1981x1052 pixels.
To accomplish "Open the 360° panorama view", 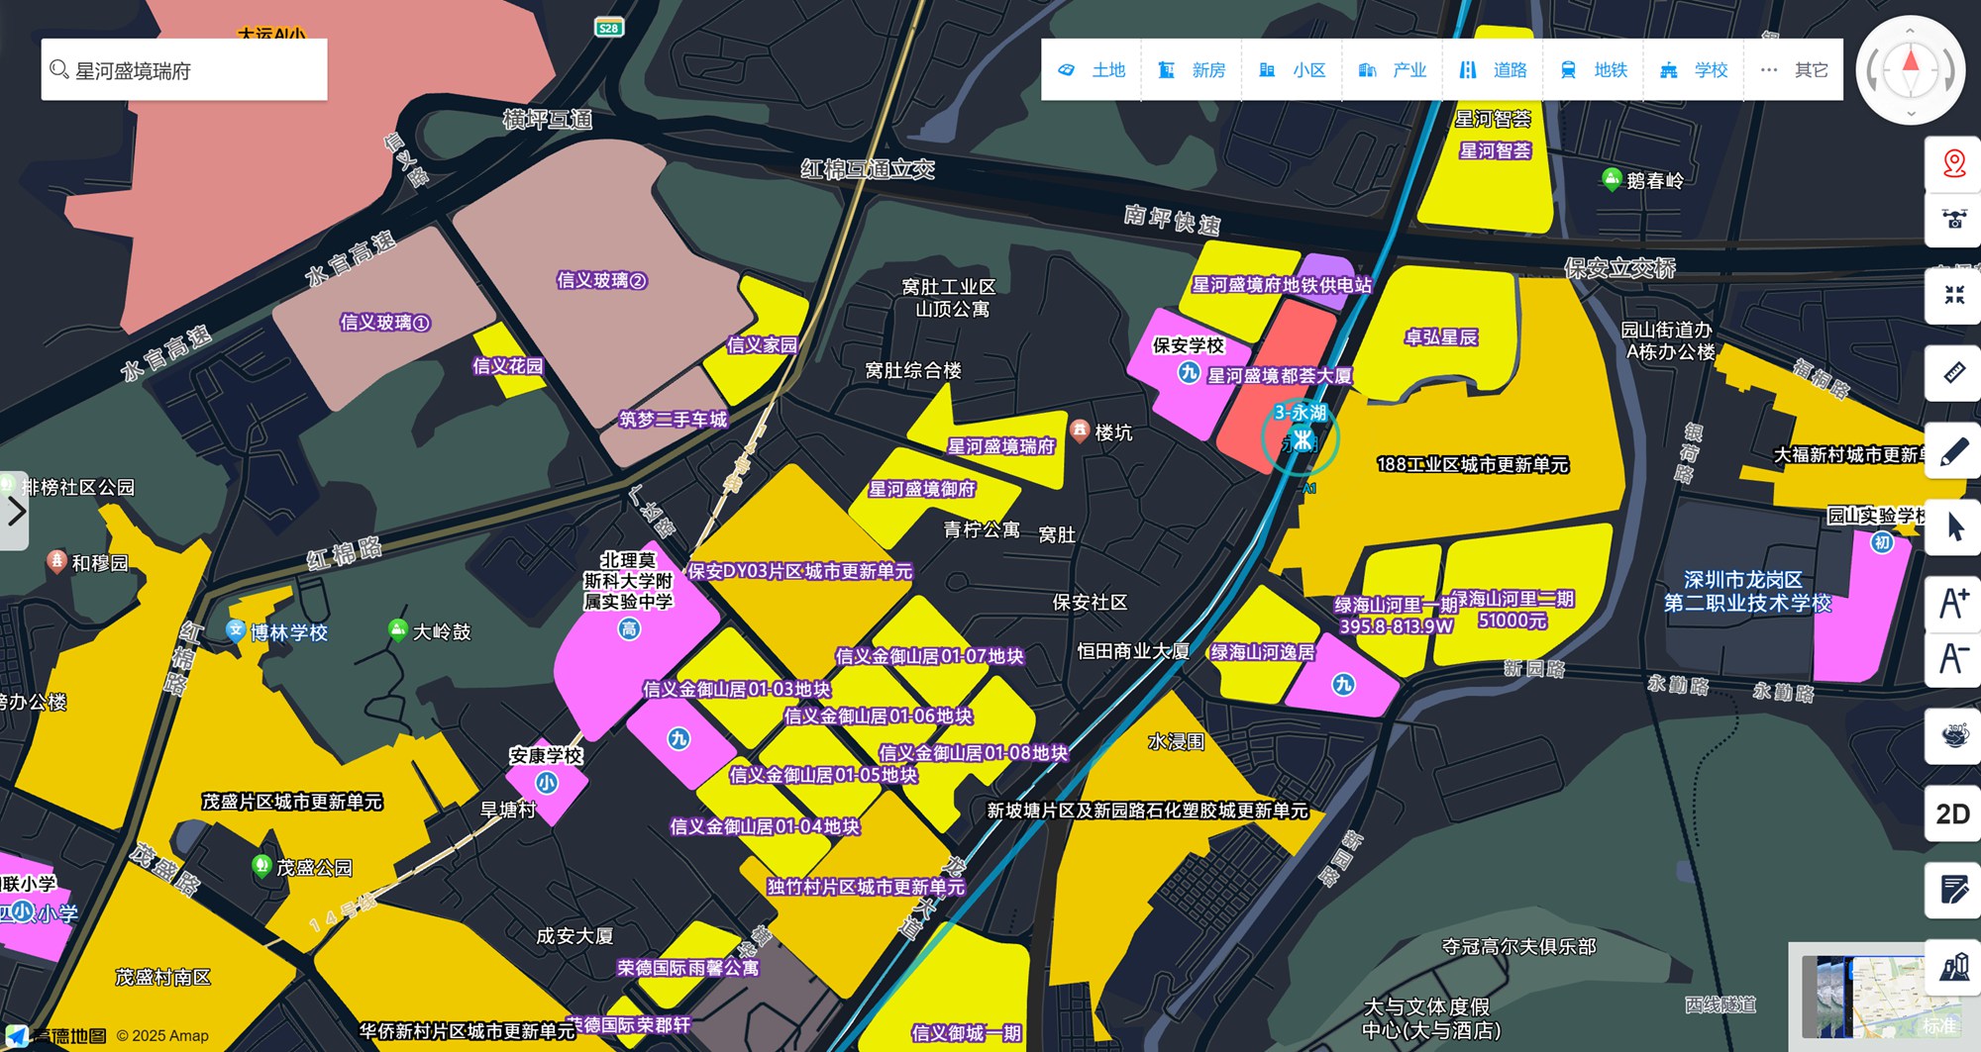I will [1953, 735].
